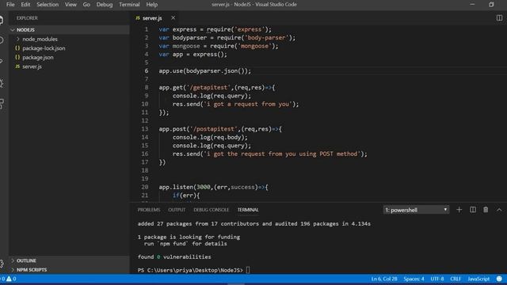Switch to the OUTPUT panel tab

[x=177, y=210]
